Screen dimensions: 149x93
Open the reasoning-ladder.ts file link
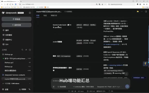115,65
